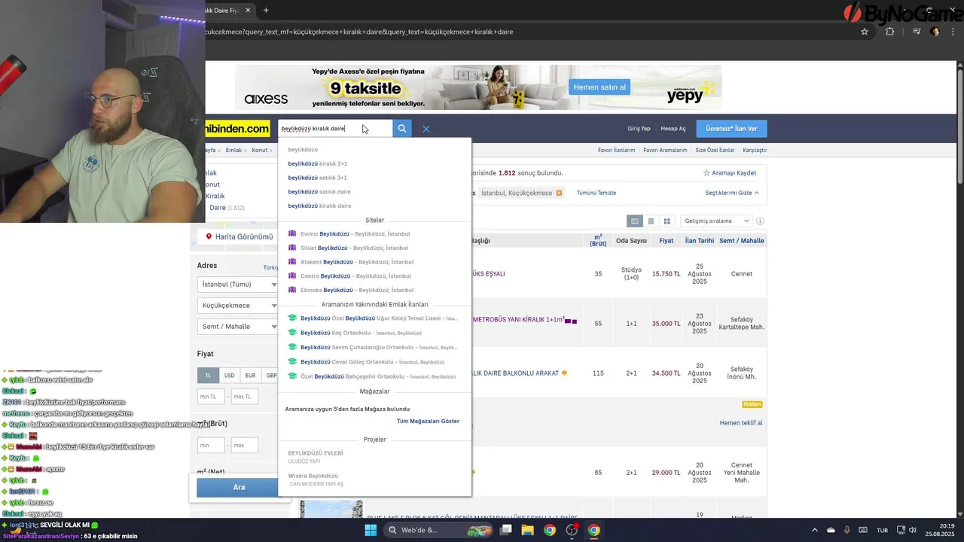Select Atakent Beylikdüzü site suggestion
Screen dimensions: 964x542
[x=374, y=262]
